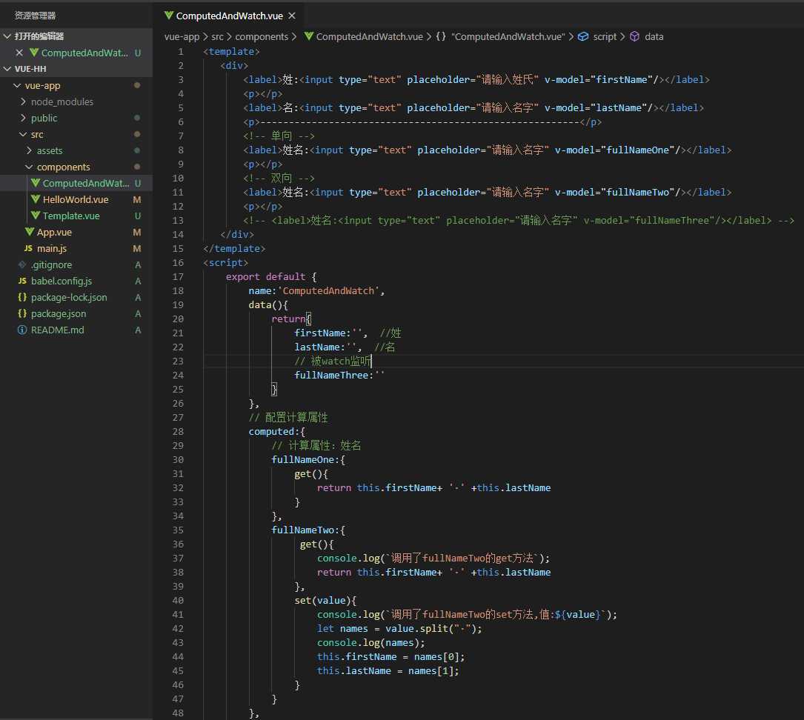
Task: Open the quoted "ComputedAndWatch.vue" breadcrumb segment
Action: (x=508, y=36)
